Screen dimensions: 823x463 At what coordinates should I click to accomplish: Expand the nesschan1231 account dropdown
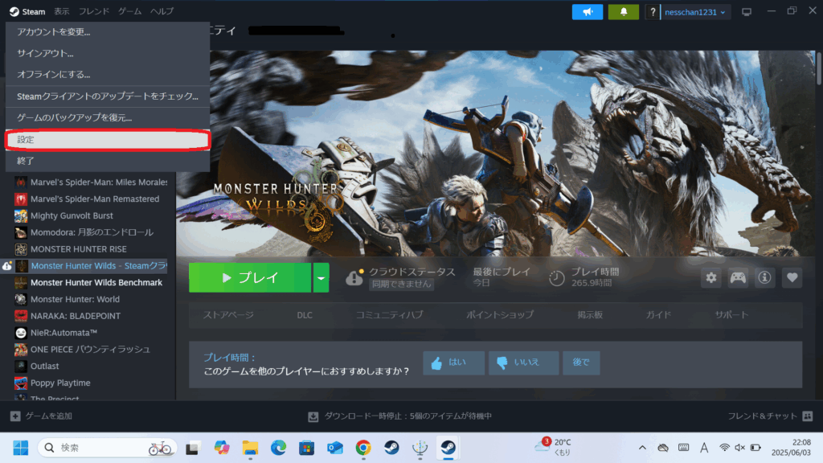(695, 12)
